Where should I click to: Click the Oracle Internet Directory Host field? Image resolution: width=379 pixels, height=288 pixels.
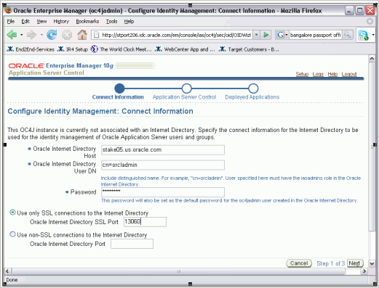tap(163, 149)
